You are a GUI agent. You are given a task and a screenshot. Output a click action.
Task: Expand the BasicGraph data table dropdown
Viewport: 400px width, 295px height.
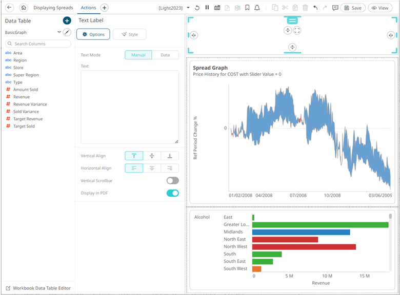[59, 32]
